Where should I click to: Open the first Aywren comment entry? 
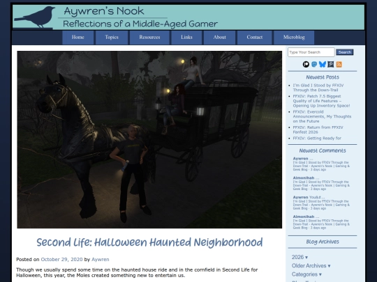(321, 164)
